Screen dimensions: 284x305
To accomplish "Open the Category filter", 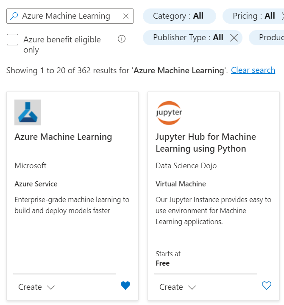I will [x=178, y=16].
